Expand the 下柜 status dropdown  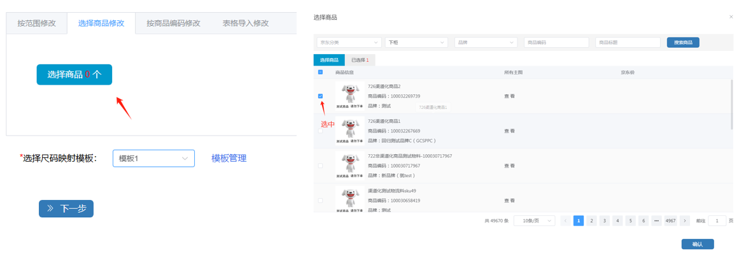(x=416, y=43)
